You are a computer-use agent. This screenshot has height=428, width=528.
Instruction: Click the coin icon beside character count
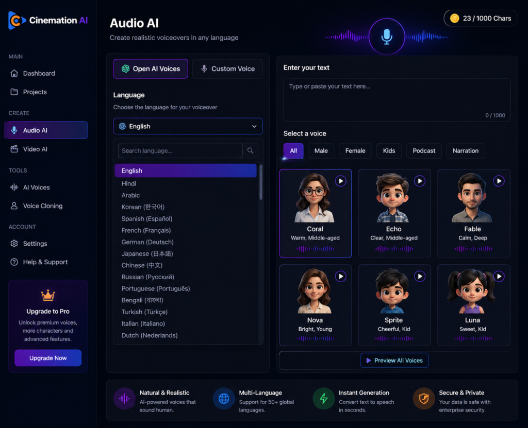click(455, 18)
